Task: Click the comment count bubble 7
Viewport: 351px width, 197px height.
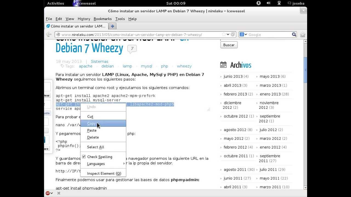Action: (132, 49)
